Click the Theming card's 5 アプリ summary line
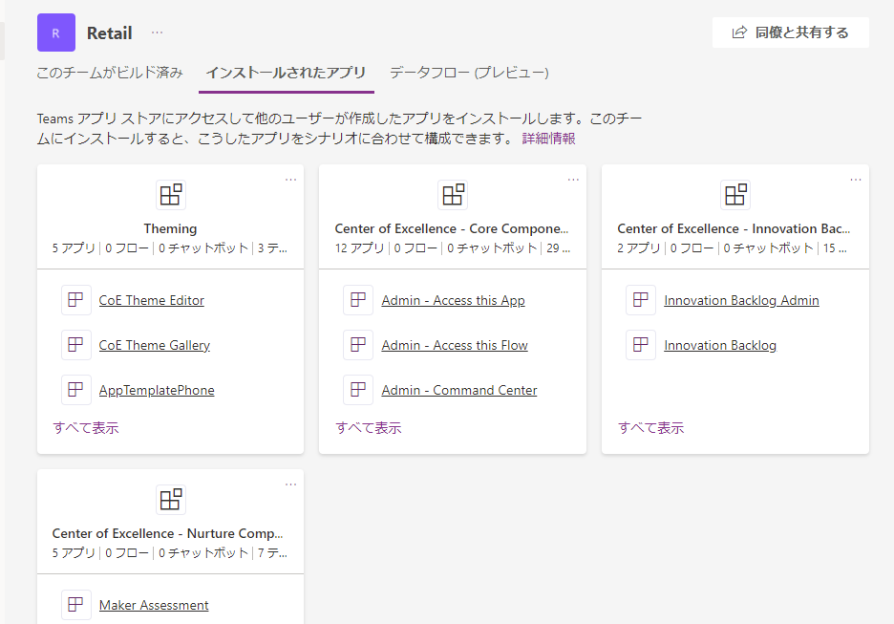The width and height of the screenshot is (894, 624). [x=170, y=248]
